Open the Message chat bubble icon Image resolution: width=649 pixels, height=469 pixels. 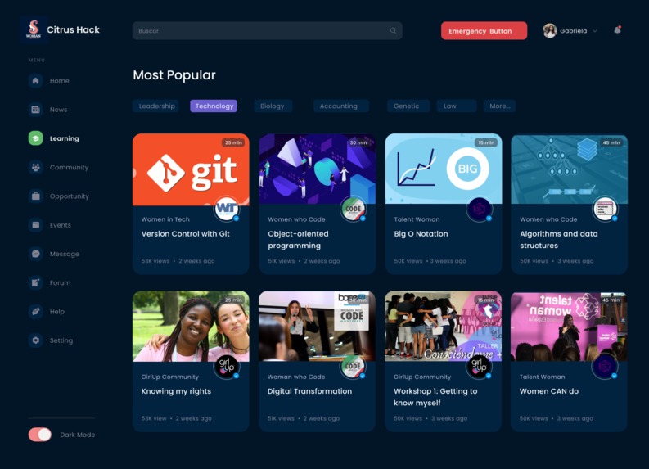[35, 254]
